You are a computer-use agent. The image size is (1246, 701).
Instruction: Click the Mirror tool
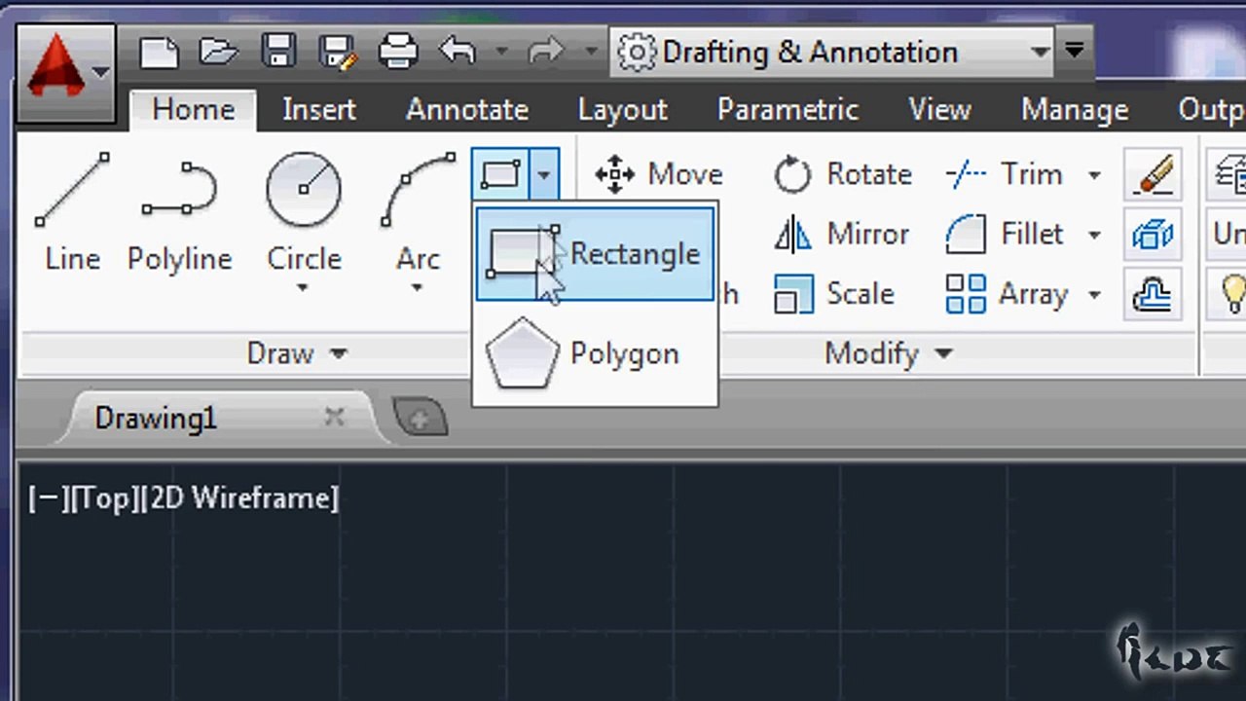coord(843,234)
